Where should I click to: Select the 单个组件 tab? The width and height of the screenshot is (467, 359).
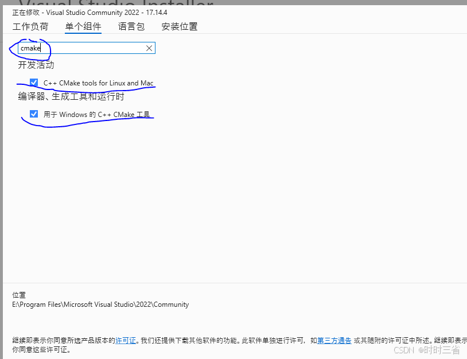click(83, 26)
